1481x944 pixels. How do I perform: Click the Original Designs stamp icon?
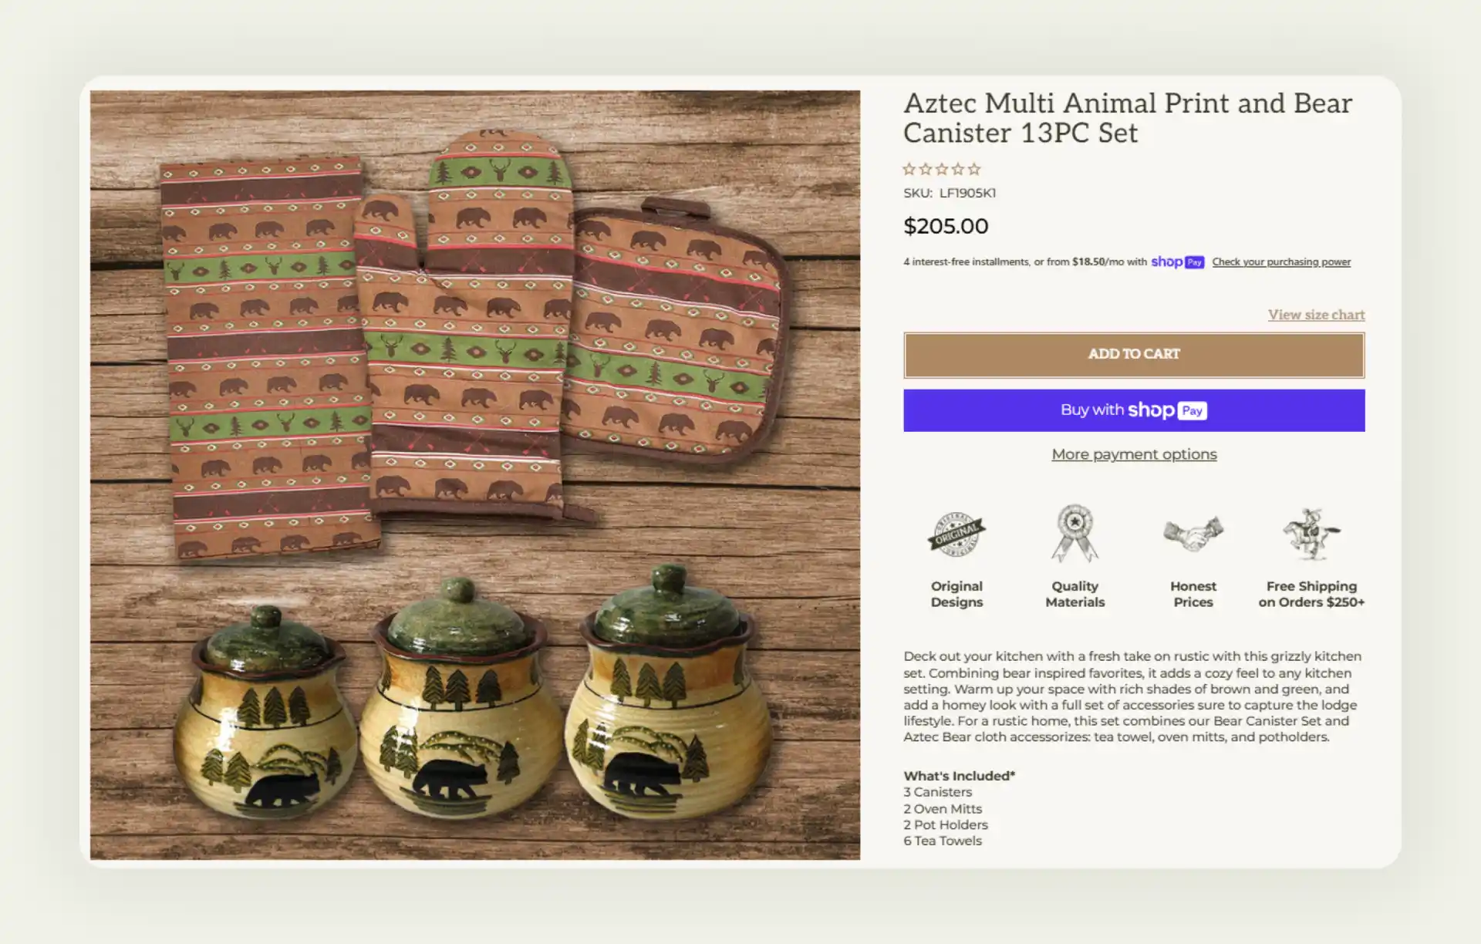956,535
